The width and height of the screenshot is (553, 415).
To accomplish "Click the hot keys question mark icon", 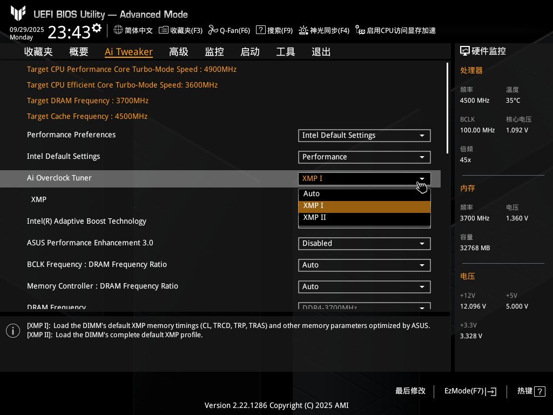I will click(x=539, y=392).
